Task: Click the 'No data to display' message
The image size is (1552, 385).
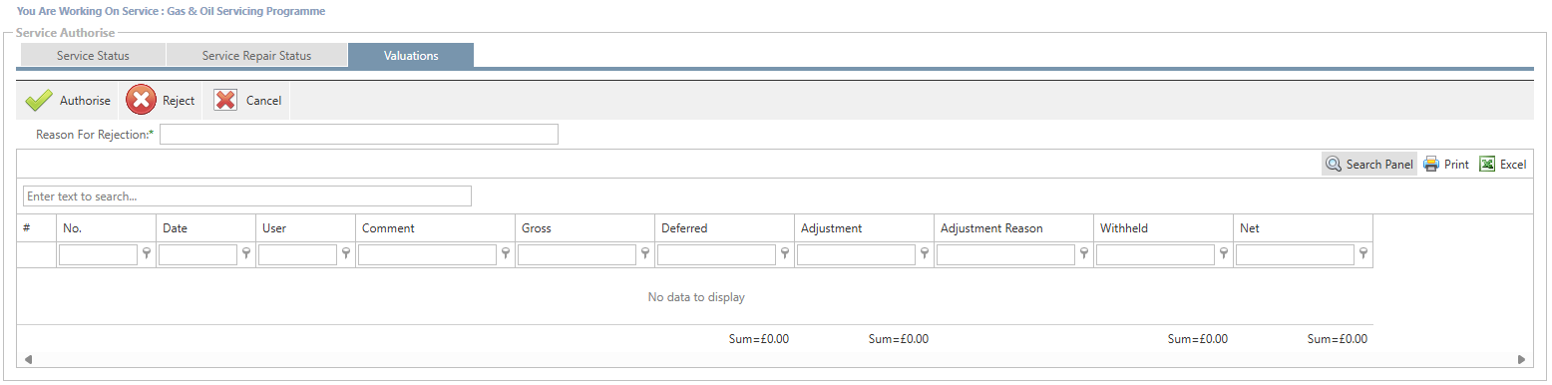Action: tap(696, 297)
